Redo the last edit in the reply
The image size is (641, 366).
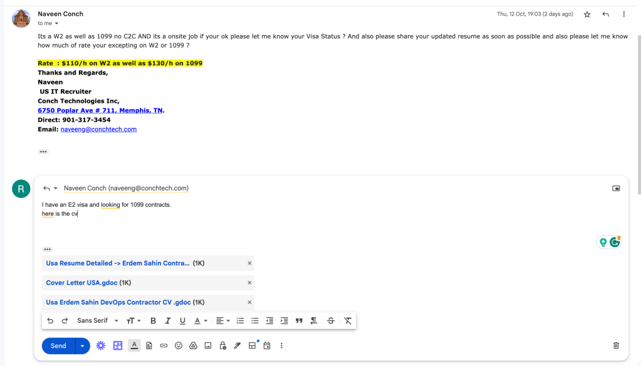[x=65, y=321]
